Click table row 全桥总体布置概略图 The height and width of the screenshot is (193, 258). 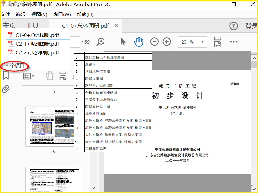coord(113,93)
